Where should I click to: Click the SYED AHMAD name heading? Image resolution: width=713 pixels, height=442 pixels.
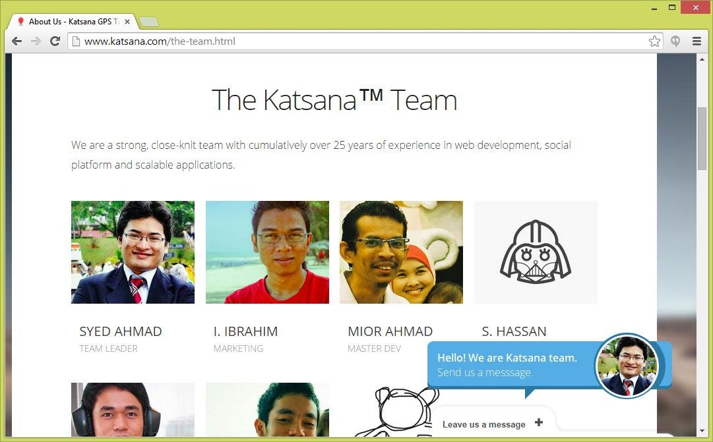[x=121, y=331]
